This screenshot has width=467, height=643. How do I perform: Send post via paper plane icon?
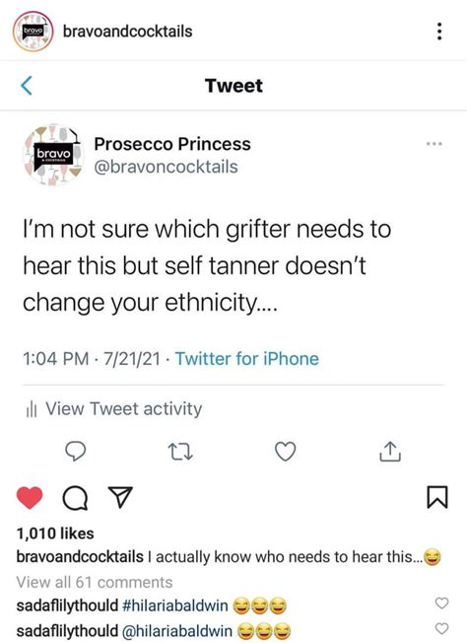120,497
